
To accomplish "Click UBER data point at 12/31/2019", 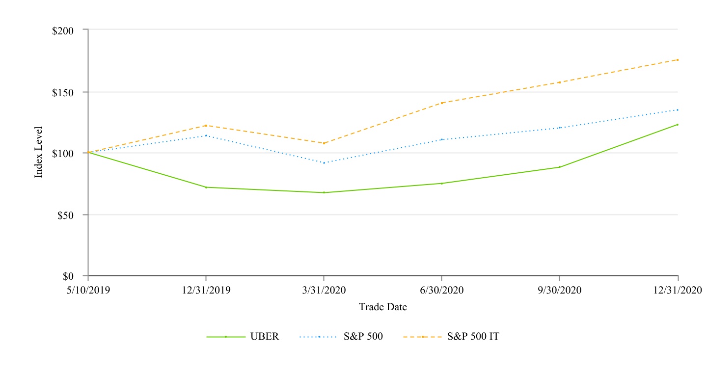I will (x=206, y=187).
